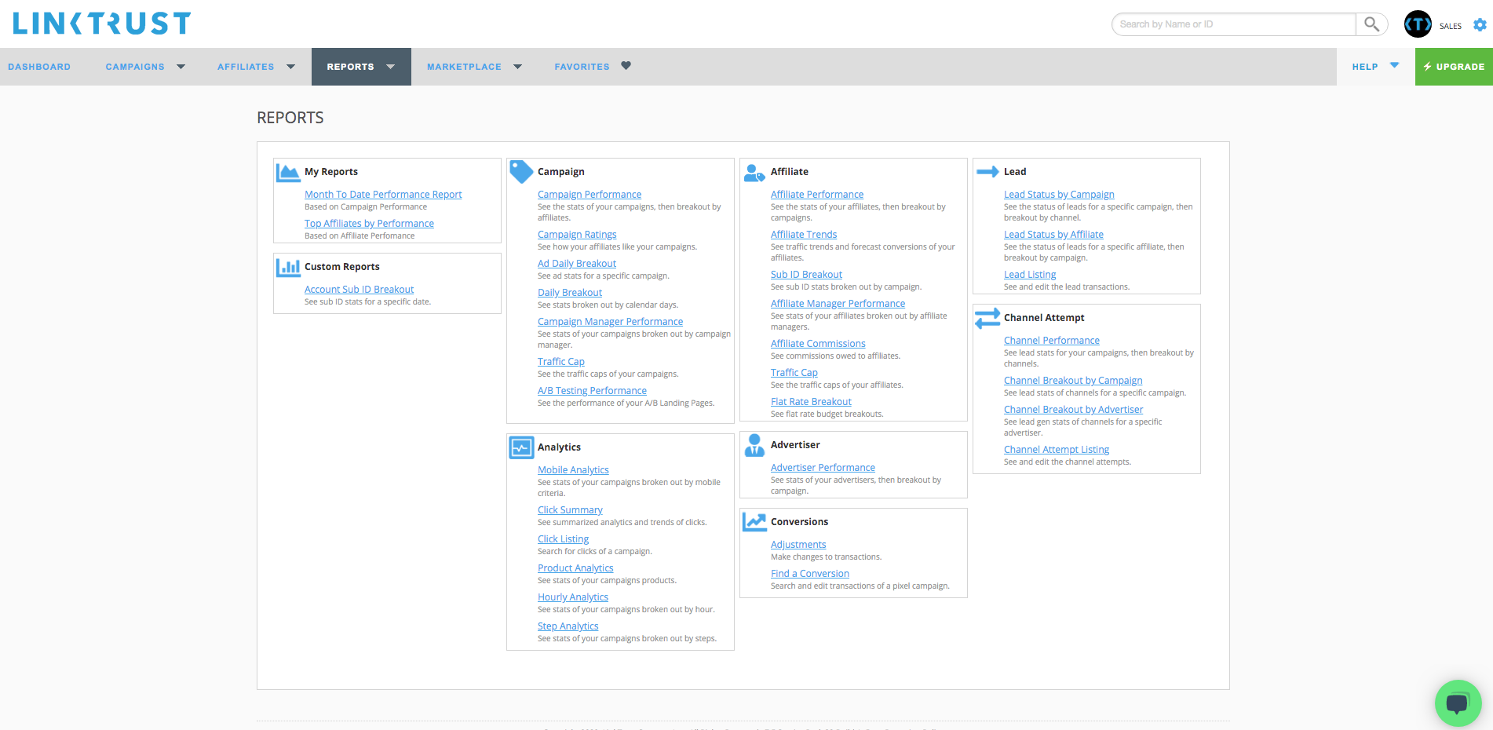1493x730 pixels.
Task: Open Channel Breakout by Advertiser report
Action: [x=1073, y=410]
